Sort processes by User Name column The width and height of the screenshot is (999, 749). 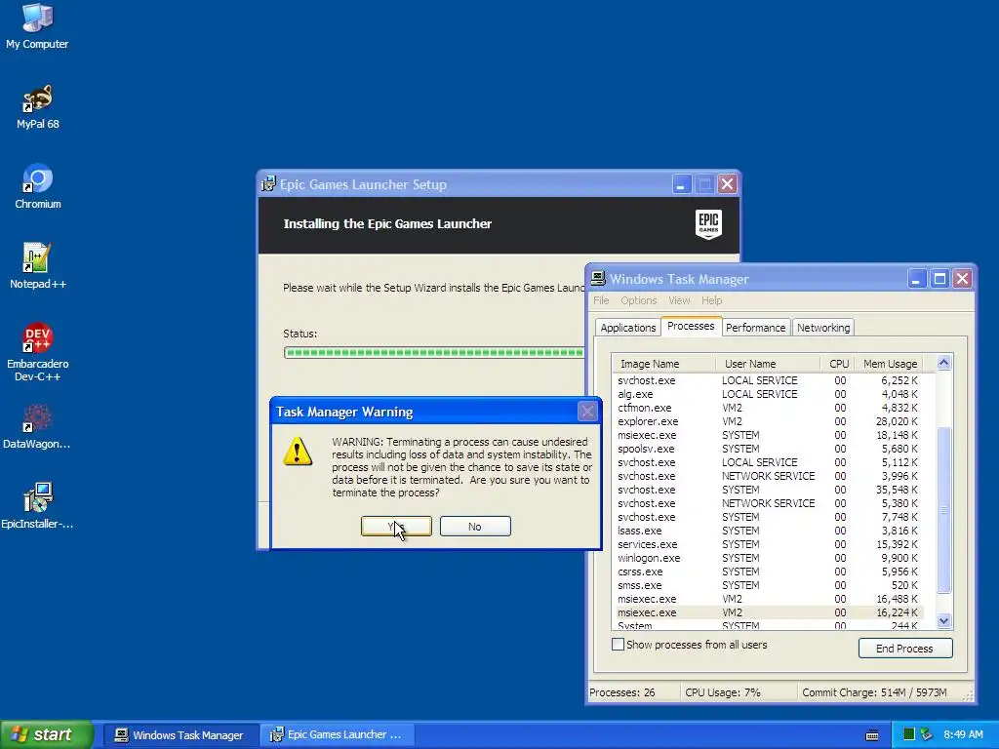768,364
